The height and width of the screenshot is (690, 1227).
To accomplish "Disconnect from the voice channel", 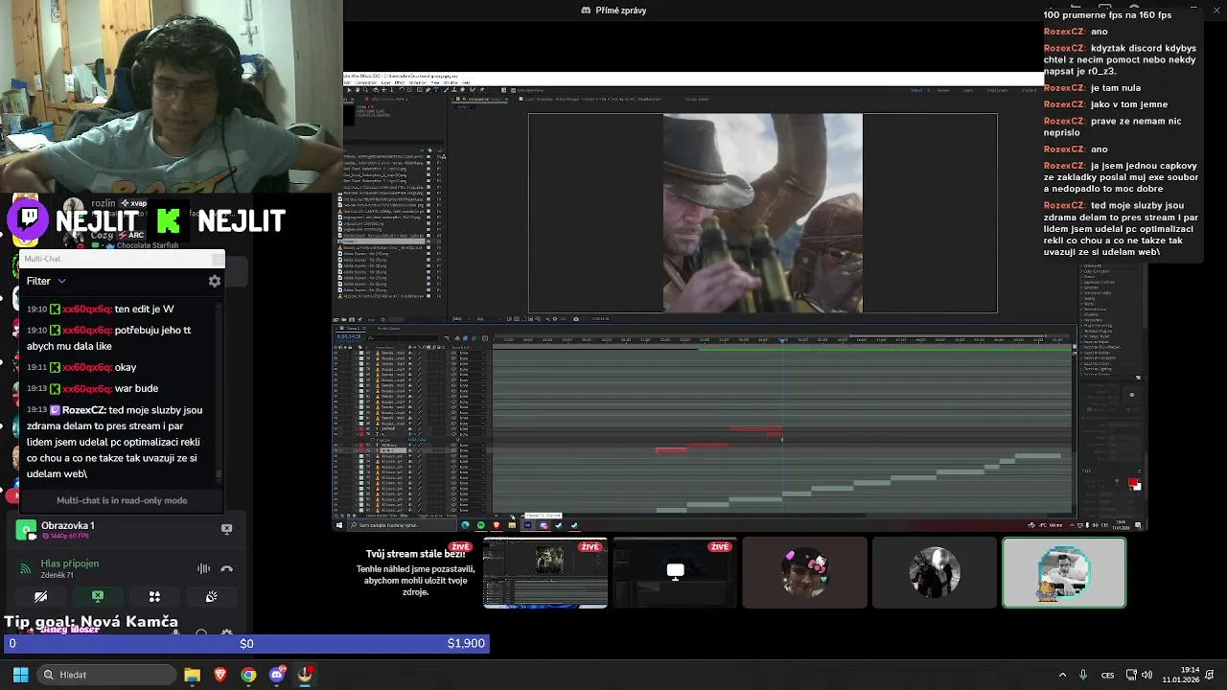I will pos(226,568).
